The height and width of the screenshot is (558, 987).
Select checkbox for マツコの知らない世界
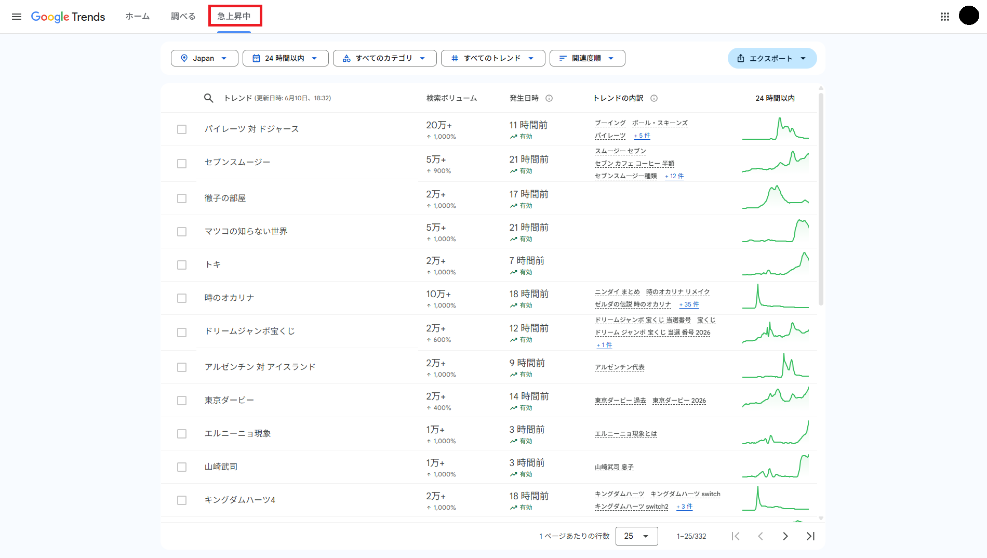pos(182,232)
